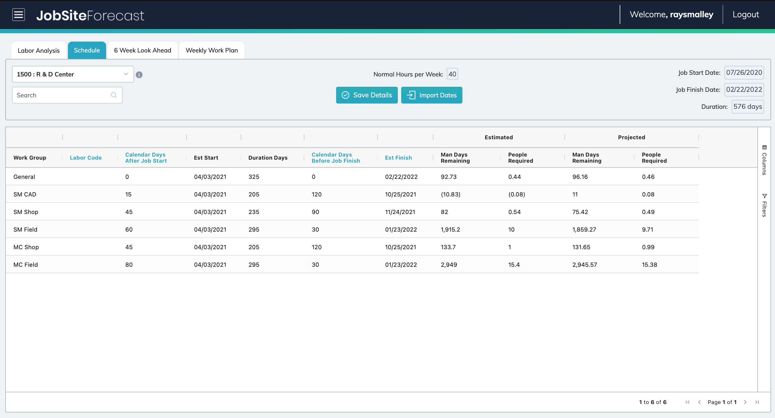Click General Duration Days 325
The height and width of the screenshot is (418, 775).
tap(254, 177)
